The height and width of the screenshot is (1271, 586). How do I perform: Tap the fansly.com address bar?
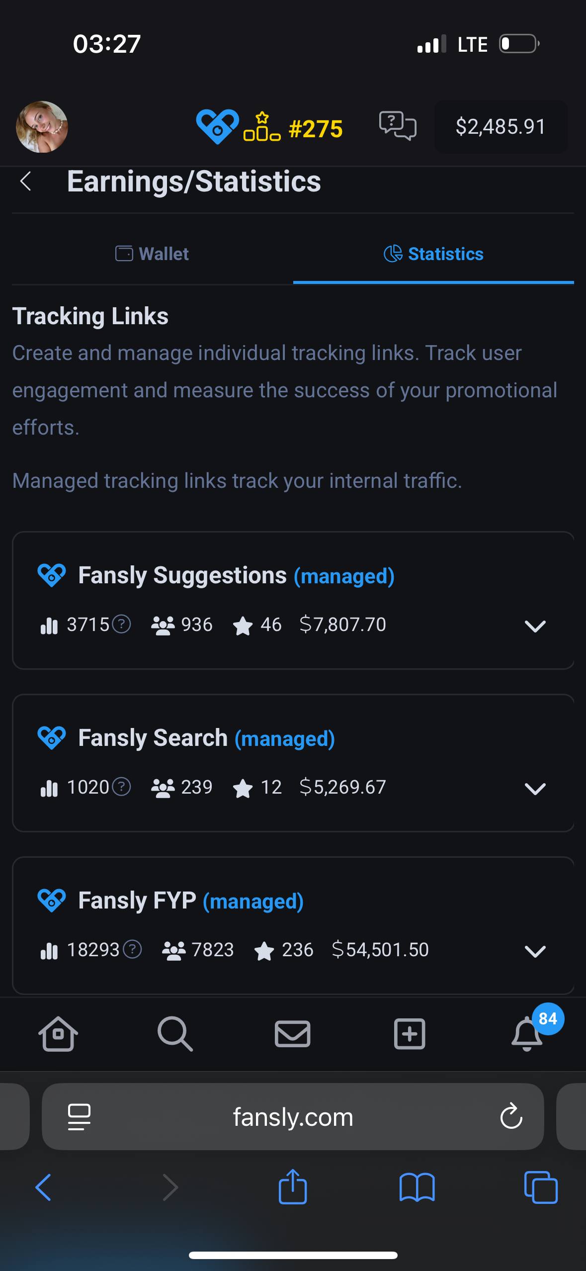pyautogui.click(x=293, y=1116)
